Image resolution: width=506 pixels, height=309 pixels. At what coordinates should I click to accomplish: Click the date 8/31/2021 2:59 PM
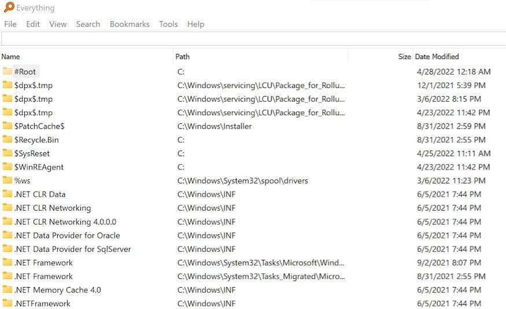451,126
